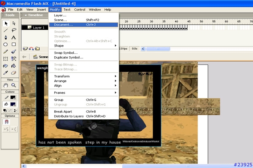Viewport: 253px width, 168px height.
Task: Select Layer 1 in timeline
Action: pyautogui.click(x=35, y=27)
